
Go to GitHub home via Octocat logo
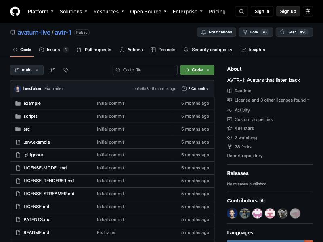point(15,11)
